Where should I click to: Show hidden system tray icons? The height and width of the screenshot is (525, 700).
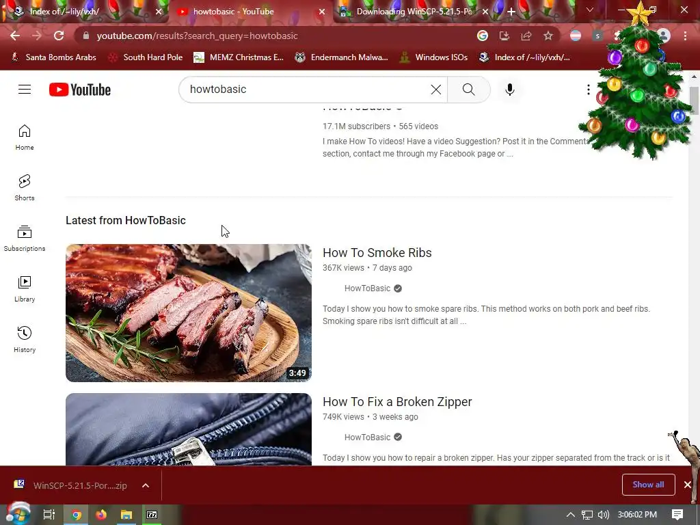pyautogui.click(x=571, y=515)
